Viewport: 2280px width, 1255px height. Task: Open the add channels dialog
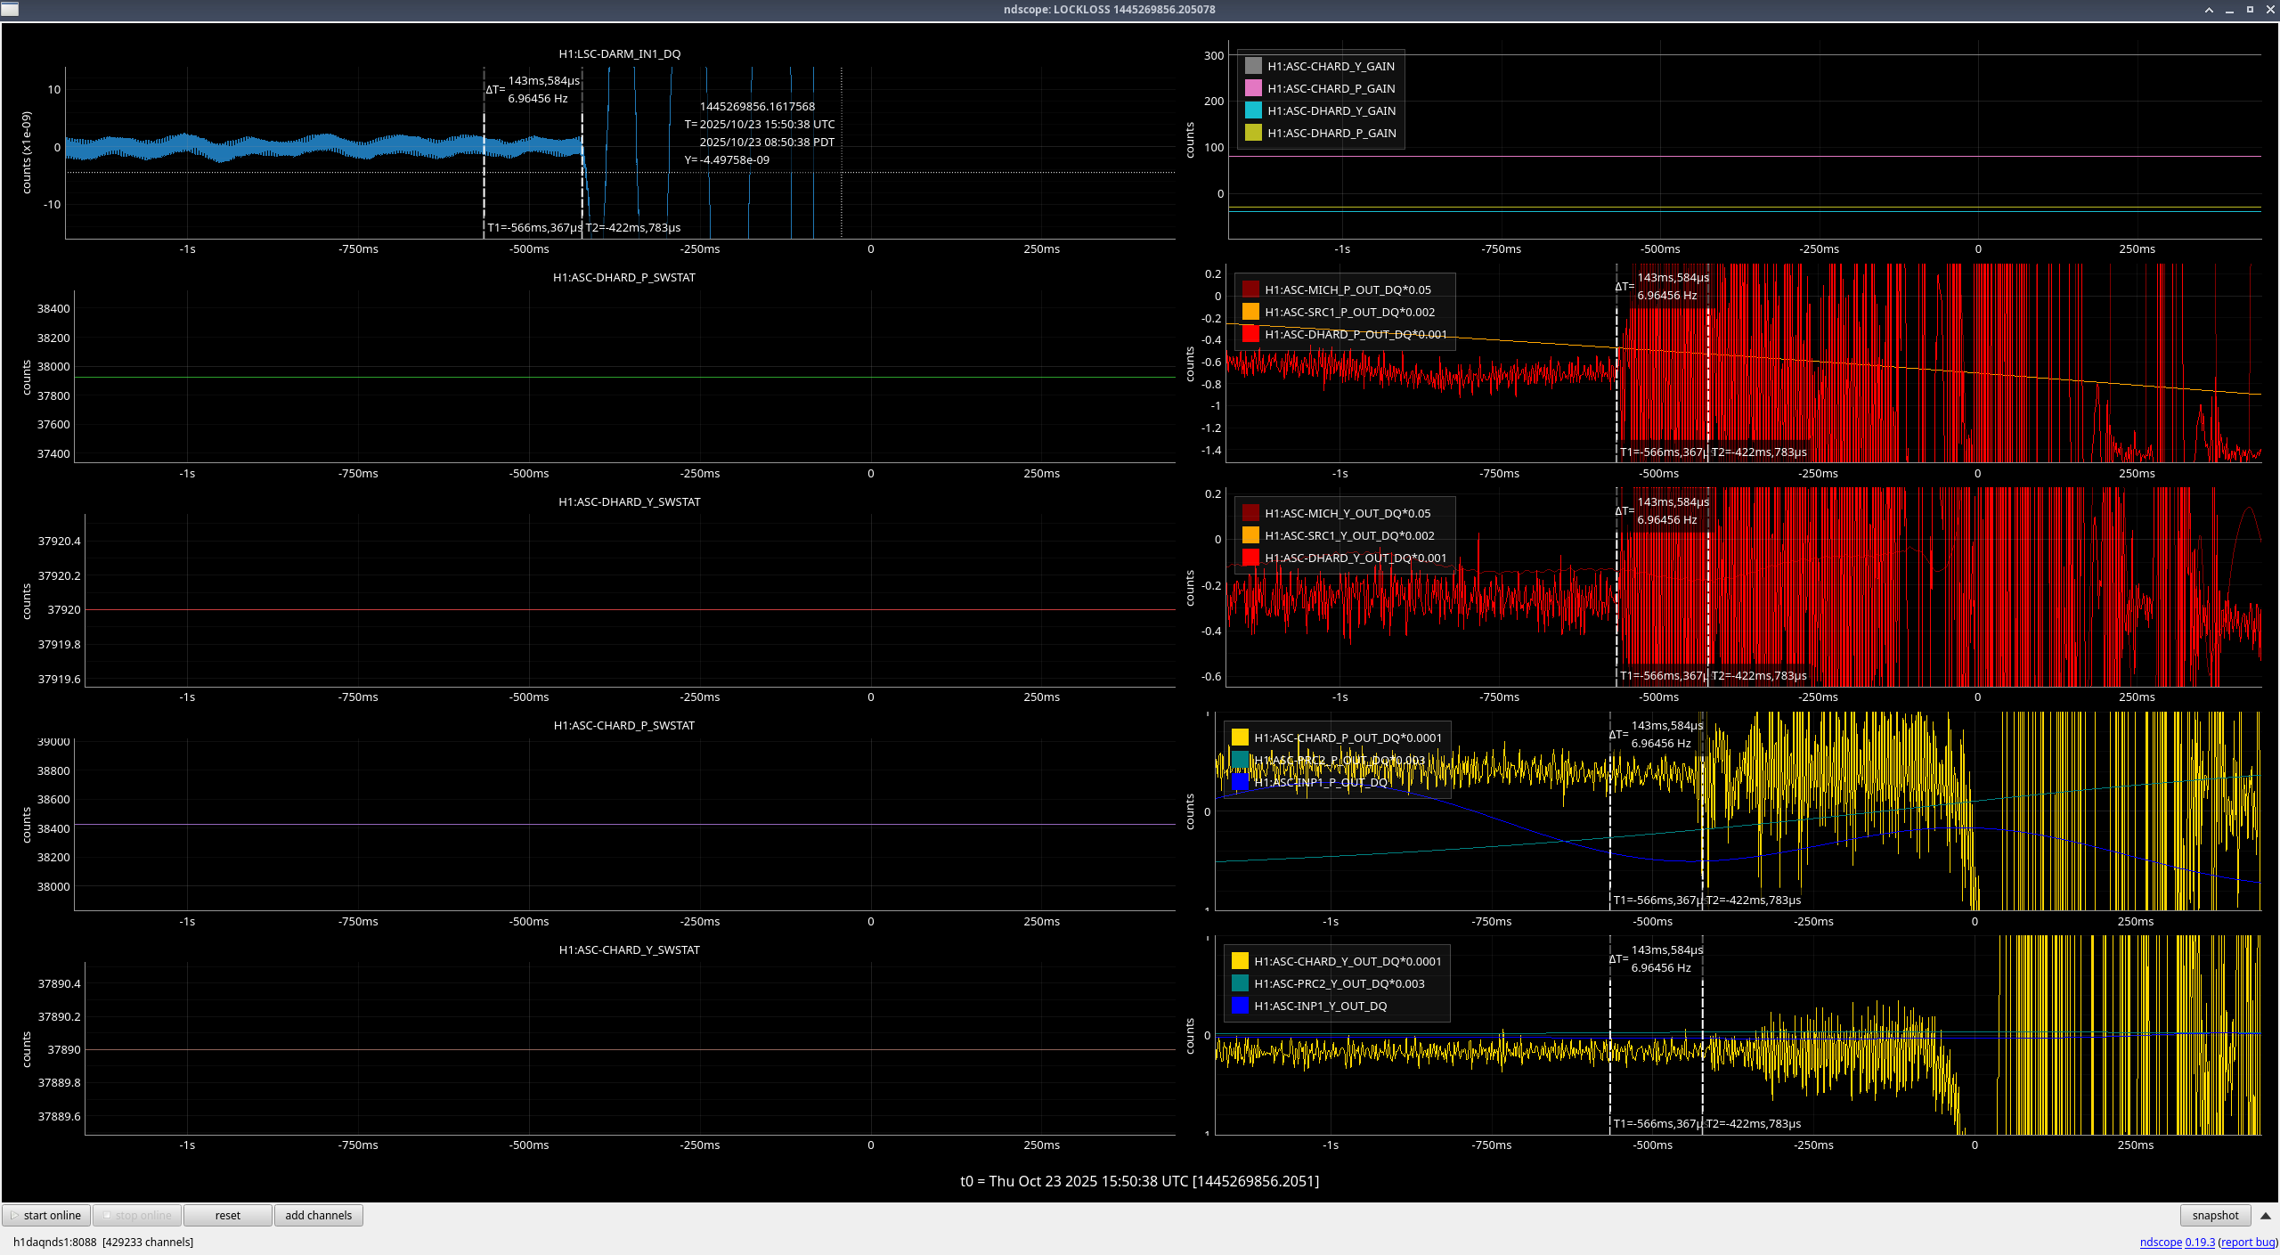318,1215
